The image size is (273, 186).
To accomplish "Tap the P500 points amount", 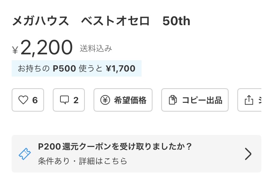I will tap(64, 69).
